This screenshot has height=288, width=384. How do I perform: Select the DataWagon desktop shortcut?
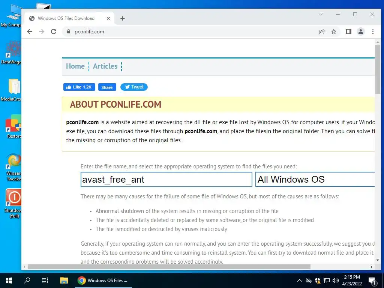coord(11,52)
